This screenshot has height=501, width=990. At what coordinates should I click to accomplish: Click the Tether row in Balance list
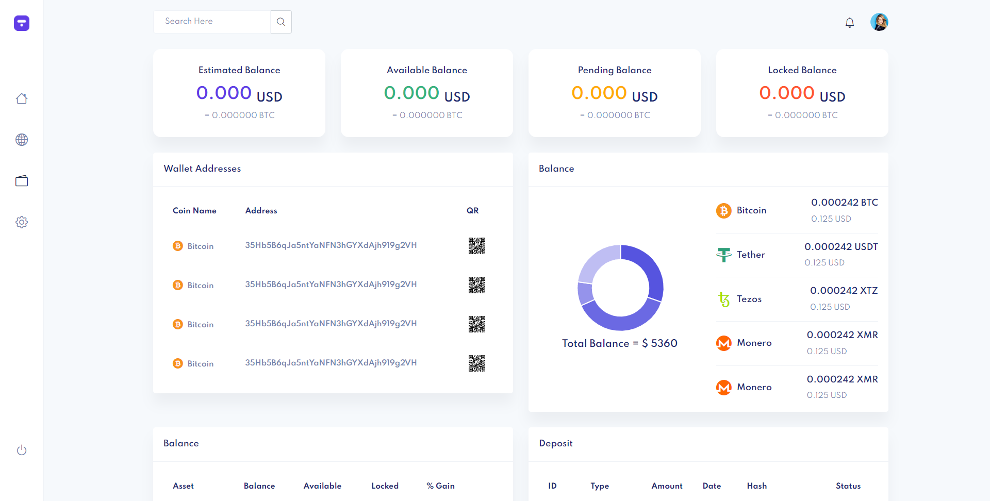pos(797,255)
